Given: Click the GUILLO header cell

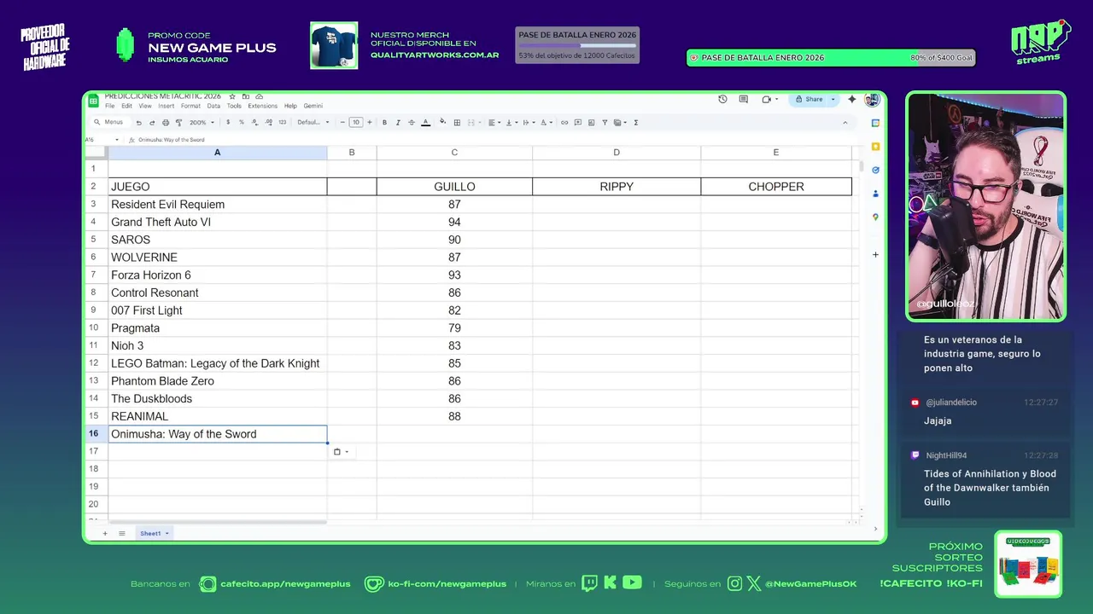Looking at the screenshot, I should click(454, 187).
